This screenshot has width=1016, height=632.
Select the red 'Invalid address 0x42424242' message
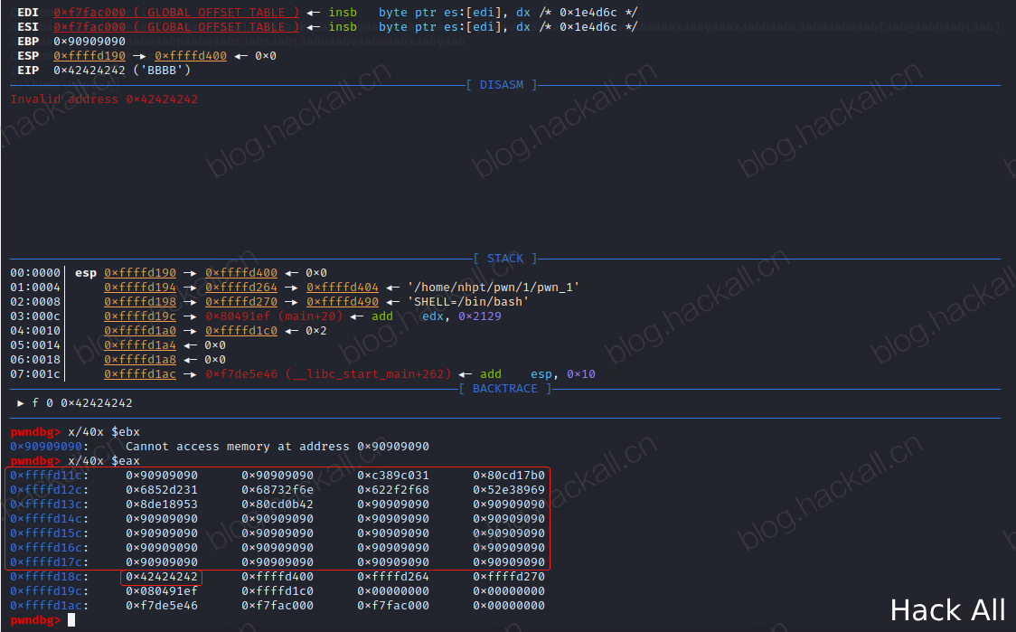click(x=104, y=99)
